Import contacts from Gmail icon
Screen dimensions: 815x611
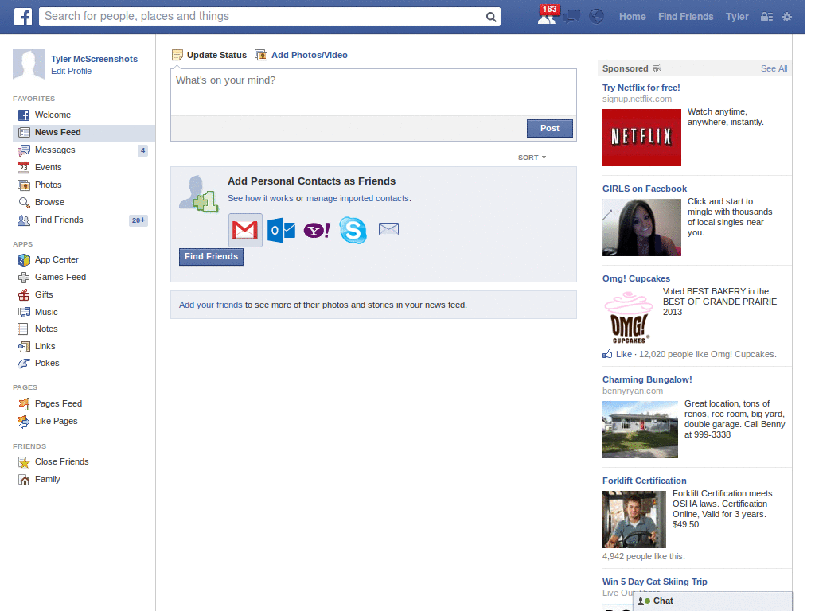point(245,230)
